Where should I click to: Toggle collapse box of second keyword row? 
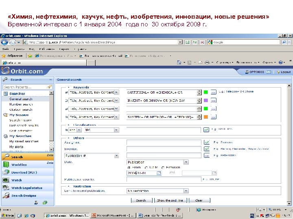click(x=66, y=101)
